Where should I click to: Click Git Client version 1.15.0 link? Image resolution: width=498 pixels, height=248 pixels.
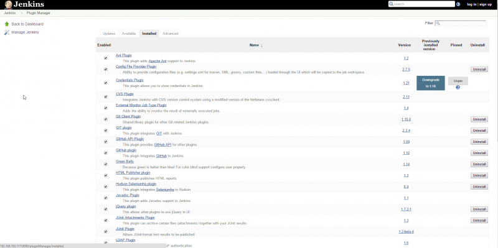406,119
